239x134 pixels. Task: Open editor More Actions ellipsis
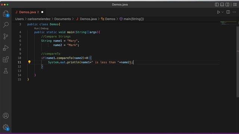pos(234,12)
